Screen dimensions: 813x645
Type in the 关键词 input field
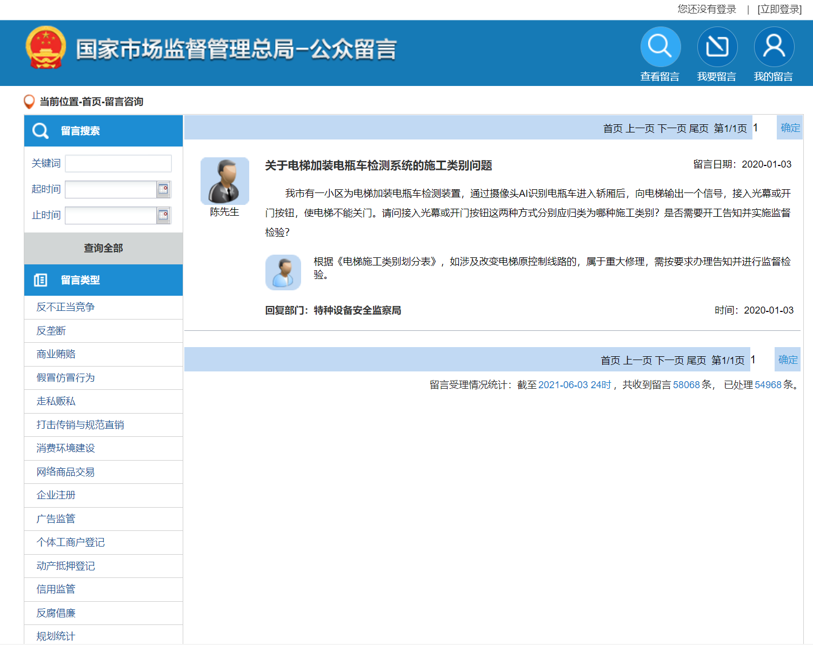[118, 163]
